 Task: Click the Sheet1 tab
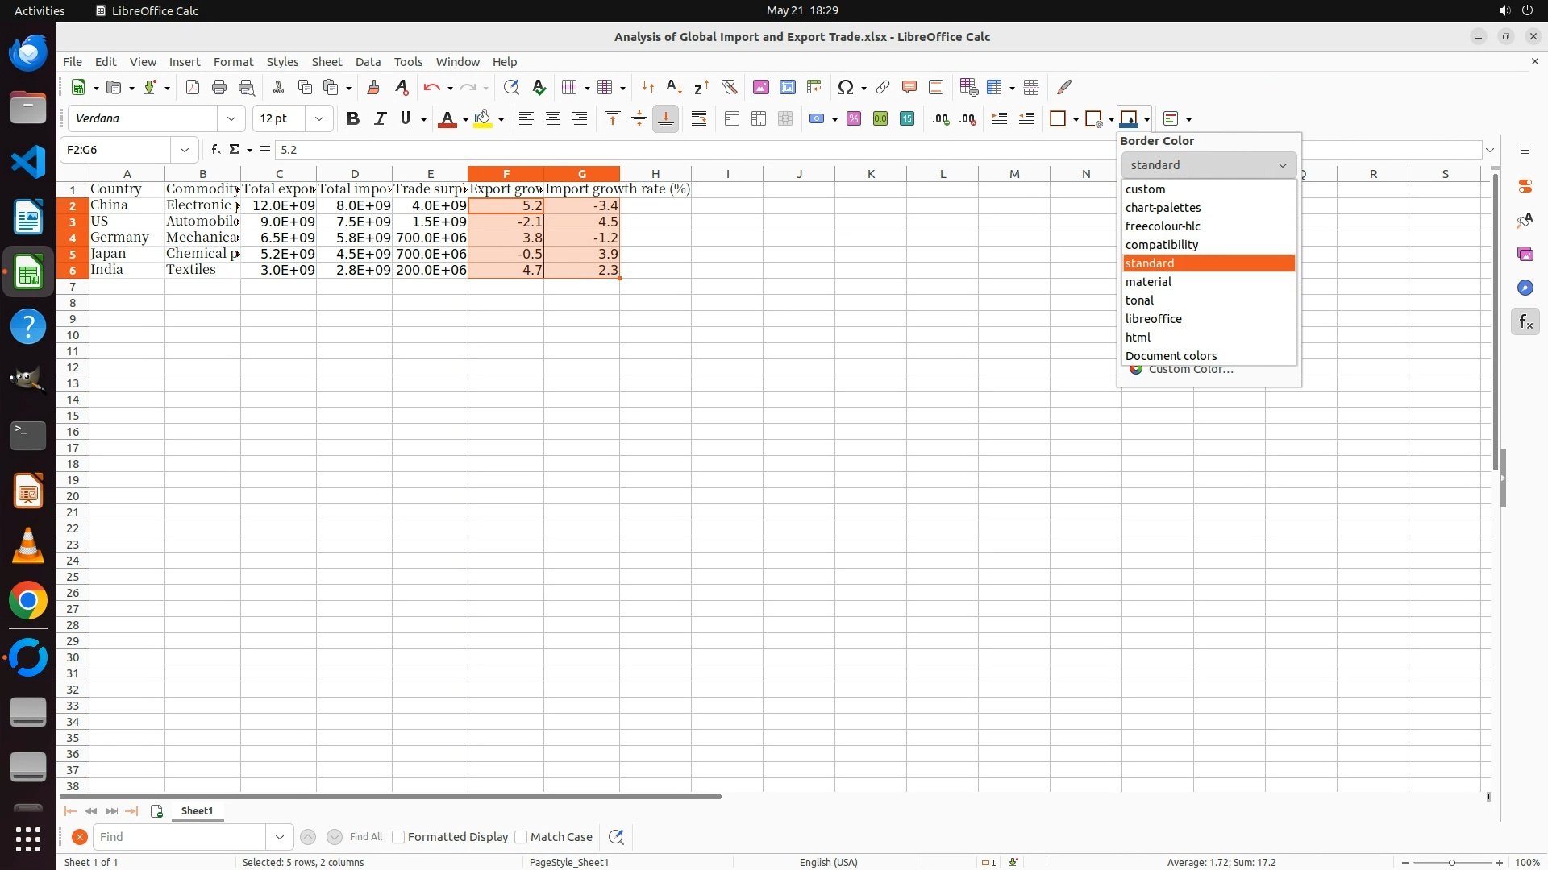(x=197, y=811)
